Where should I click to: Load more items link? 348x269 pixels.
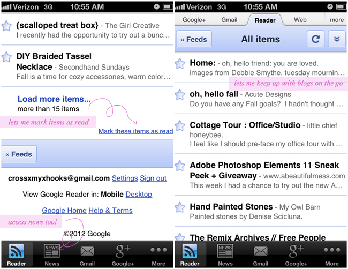tap(54, 99)
